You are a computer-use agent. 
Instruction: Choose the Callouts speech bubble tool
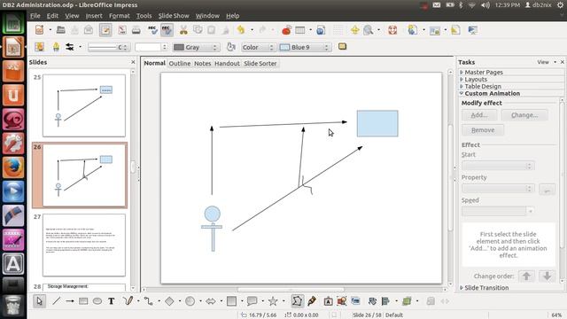click(x=252, y=301)
